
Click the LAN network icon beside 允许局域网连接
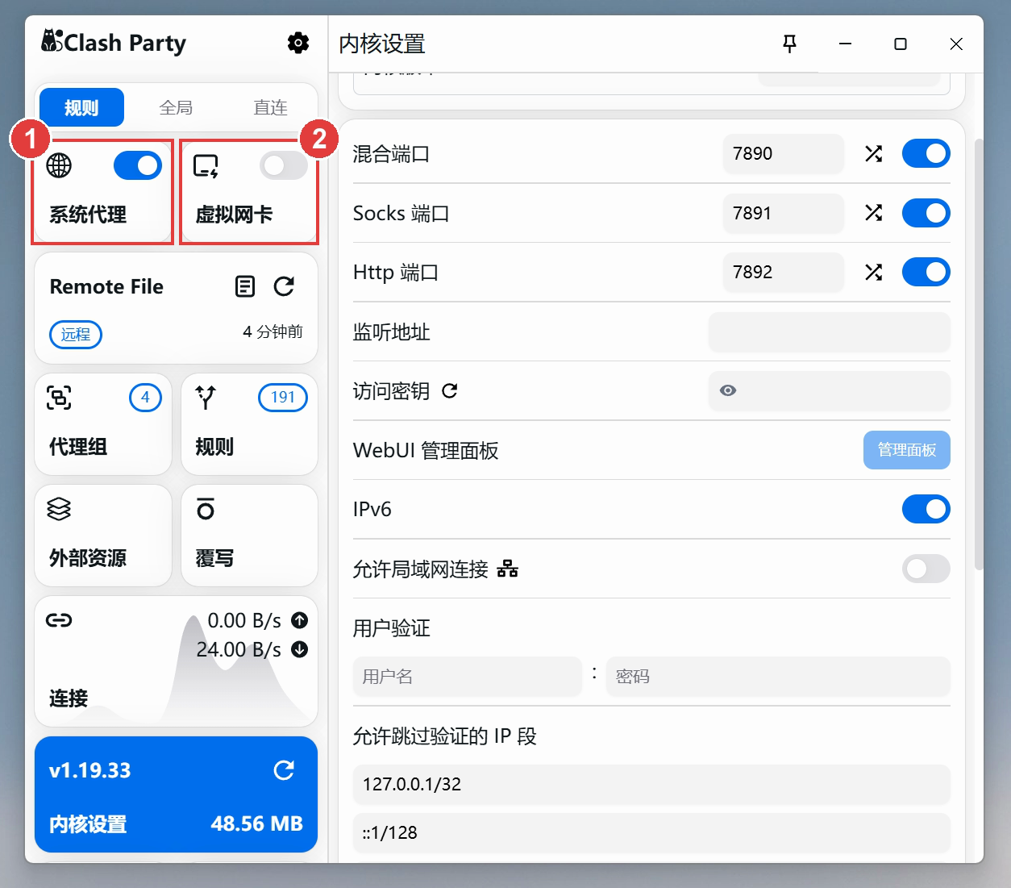pyautogui.click(x=508, y=569)
